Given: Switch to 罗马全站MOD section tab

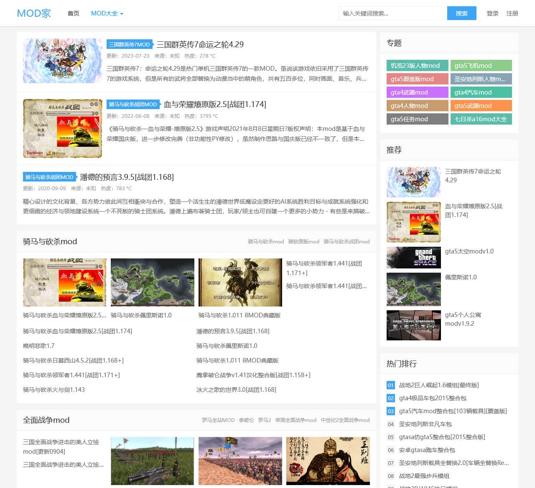Looking at the screenshot, I should [218, 420].
